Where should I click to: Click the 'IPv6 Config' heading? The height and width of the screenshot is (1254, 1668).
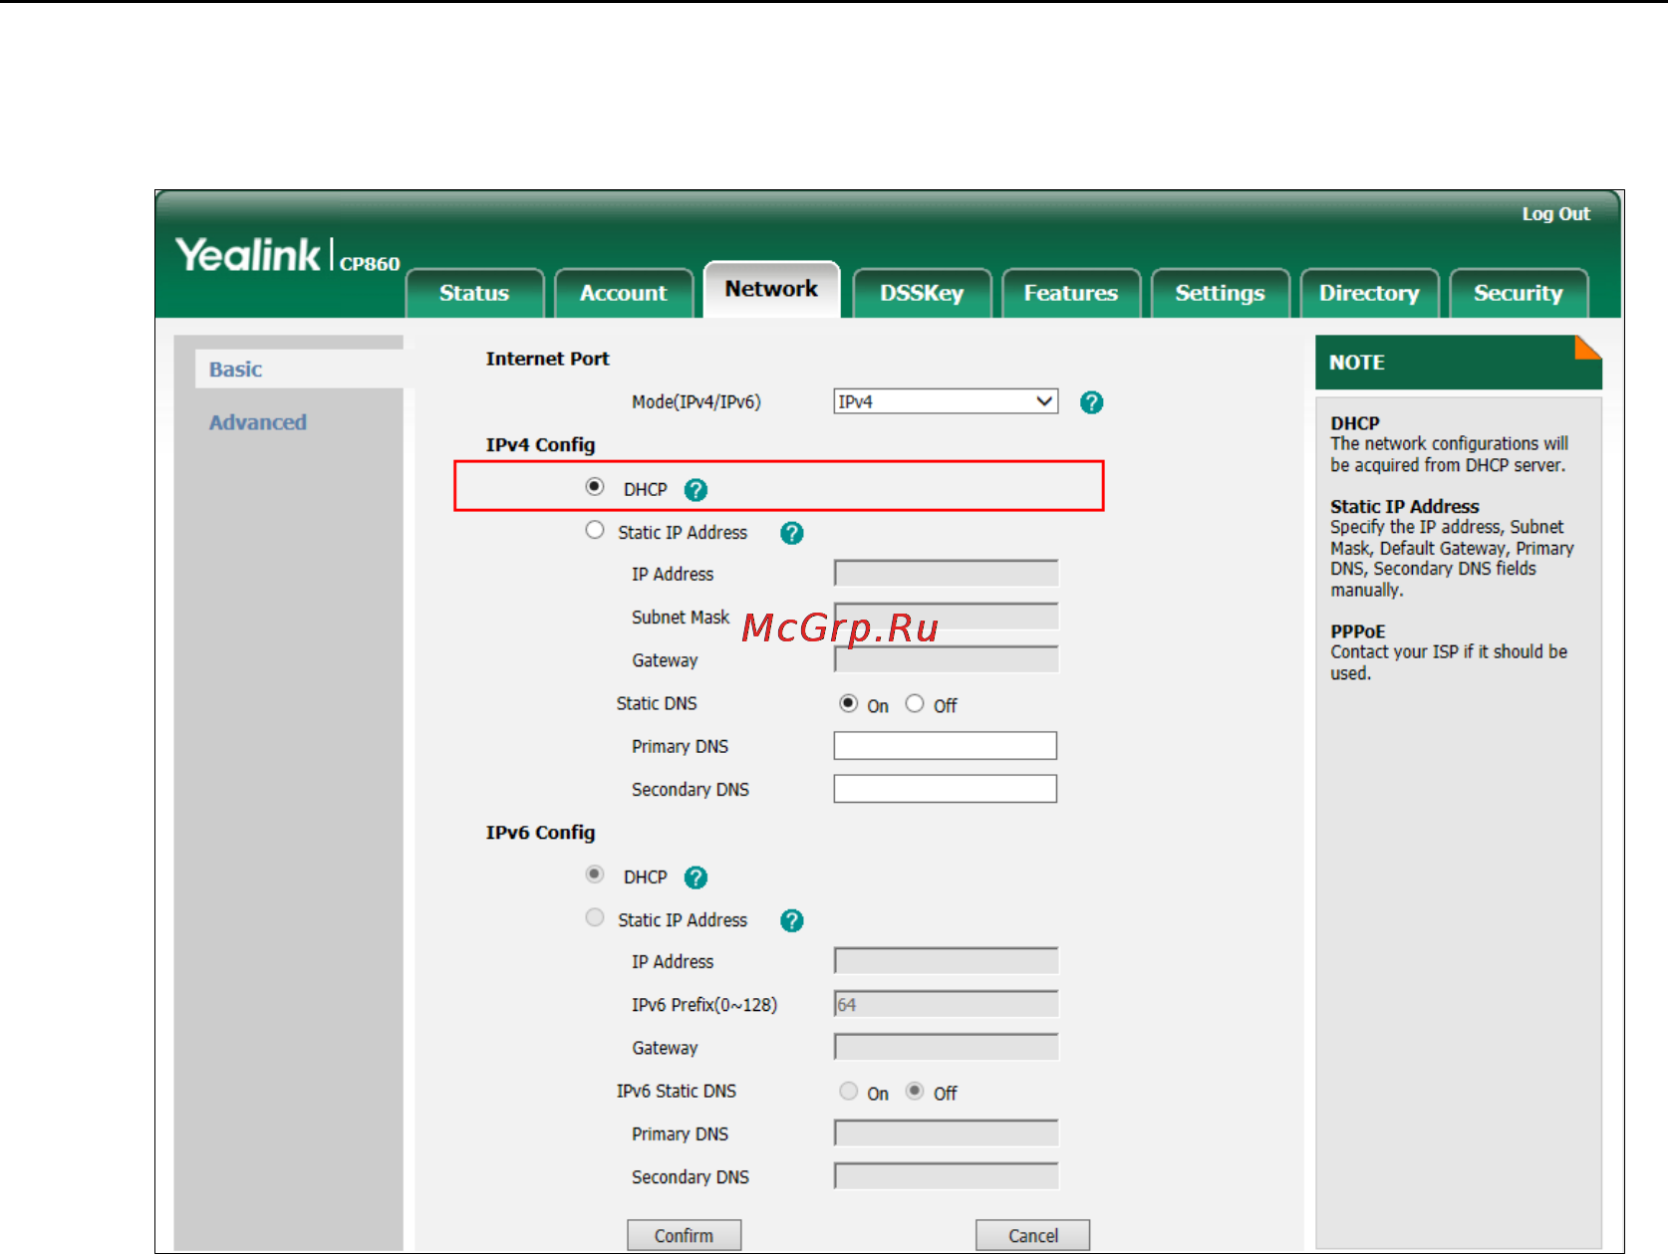pyautogui.click(x=540, y=833)
